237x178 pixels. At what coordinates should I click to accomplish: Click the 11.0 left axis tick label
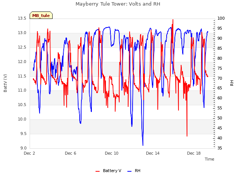(22, 90)
